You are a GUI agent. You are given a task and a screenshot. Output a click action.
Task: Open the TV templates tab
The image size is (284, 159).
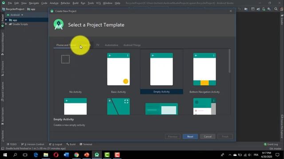98,45
